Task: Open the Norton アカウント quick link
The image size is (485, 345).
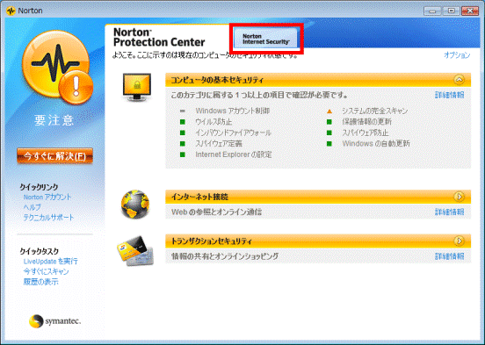Action: [x=47, y=197]
